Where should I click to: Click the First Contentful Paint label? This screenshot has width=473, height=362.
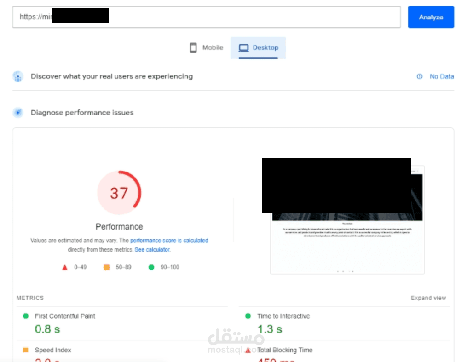65,316
